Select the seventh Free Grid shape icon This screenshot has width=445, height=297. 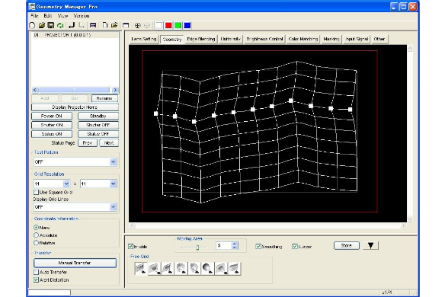pyautogui.click(x=221, y=268)
